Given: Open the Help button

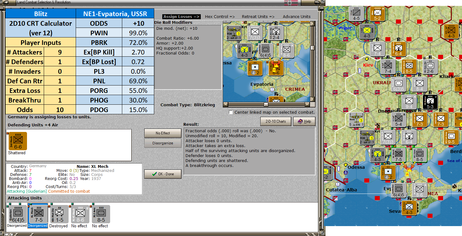Looking at the screenshot, I should coord(304,121).
